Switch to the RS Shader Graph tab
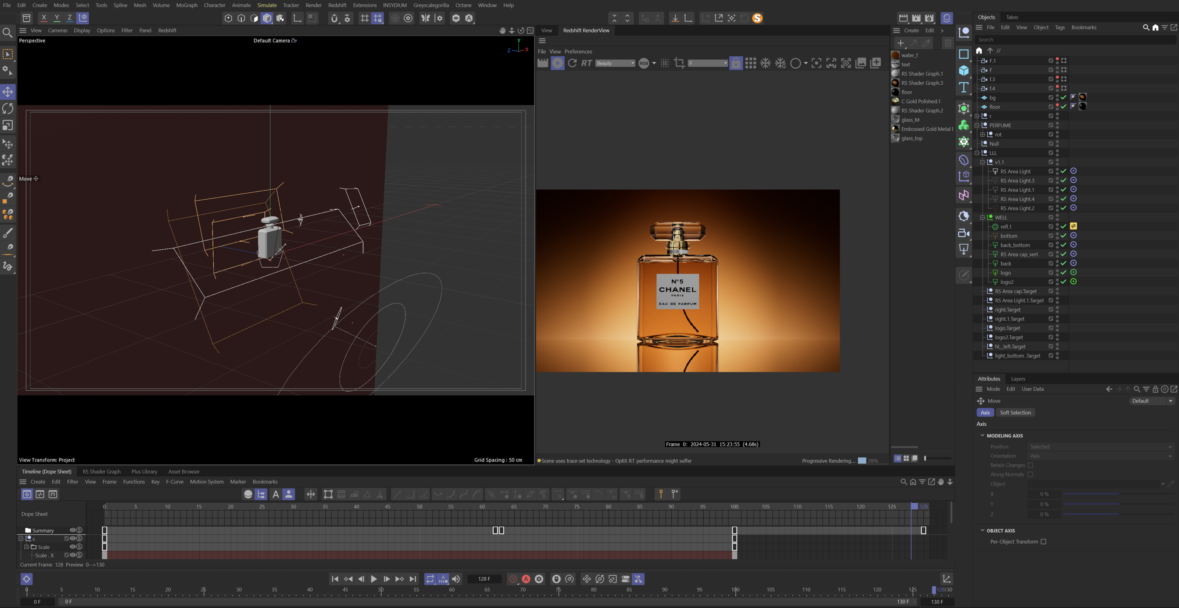The width and height of the screenshot is (1179, 608). click(102, 472)
